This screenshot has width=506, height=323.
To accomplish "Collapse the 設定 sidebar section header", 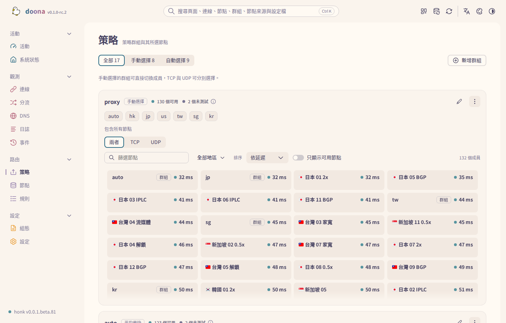I will point(41,216).
